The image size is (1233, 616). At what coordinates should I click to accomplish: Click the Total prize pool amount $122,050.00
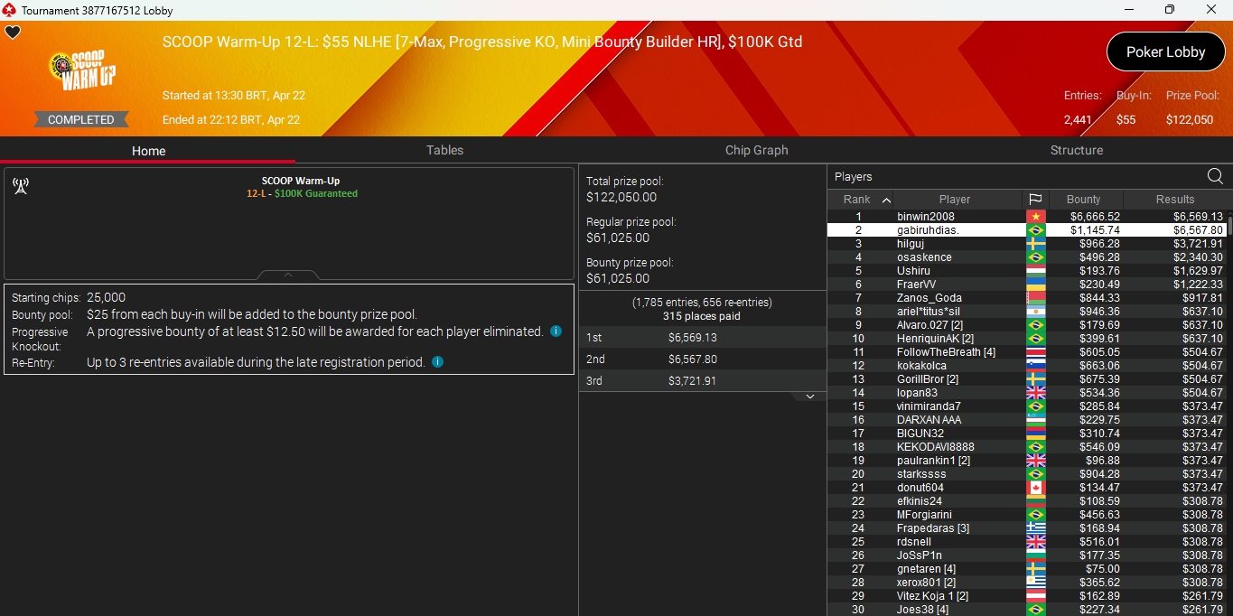coord(621,197)
